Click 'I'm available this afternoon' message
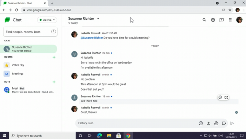Screen dimensions: 246x139 97,68
